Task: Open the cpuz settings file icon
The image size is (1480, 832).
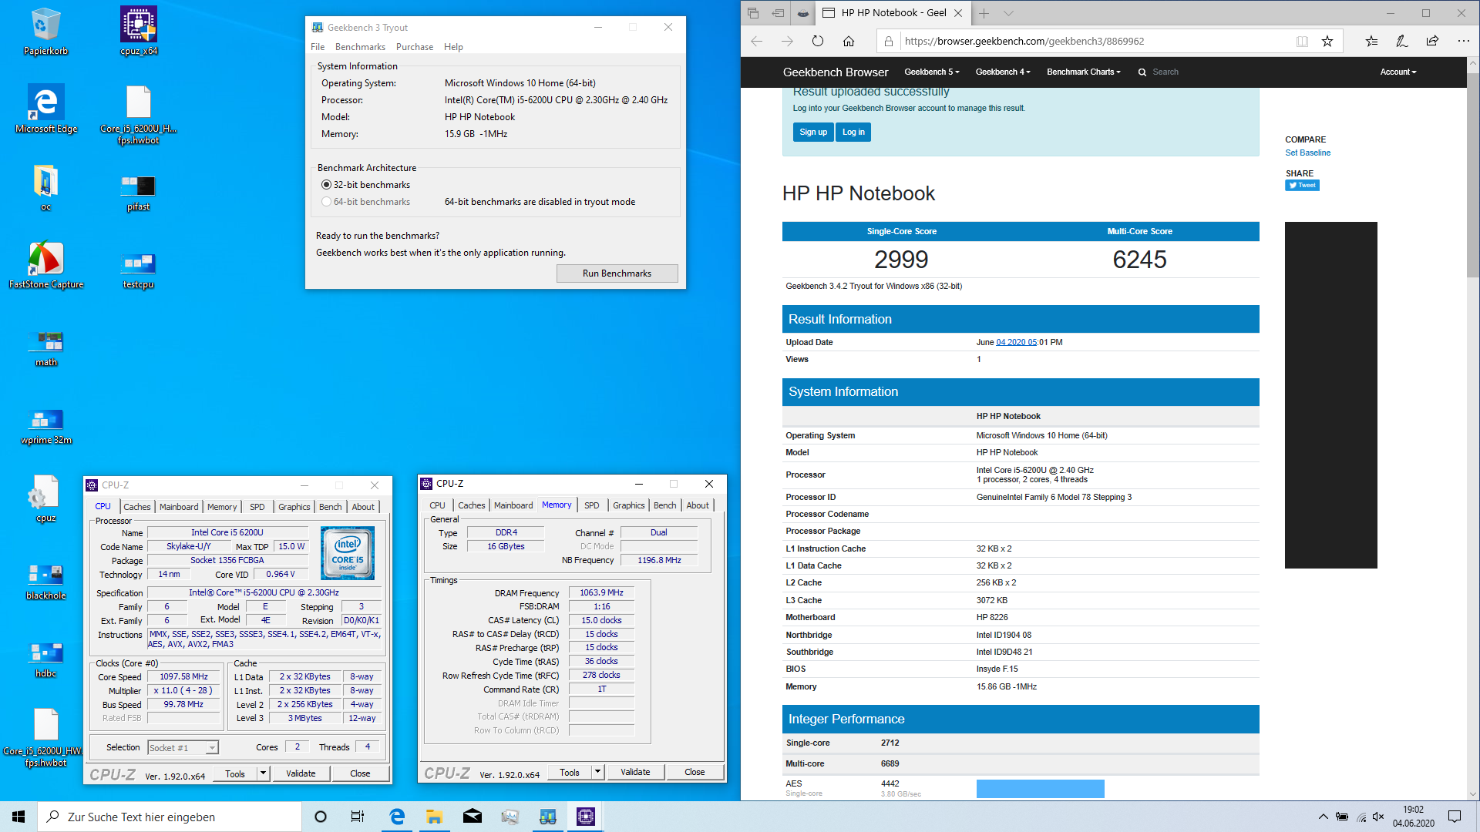Action: (45, 498)
